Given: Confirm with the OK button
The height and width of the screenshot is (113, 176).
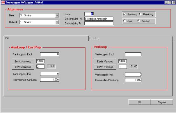Looking at the screenshot, I should pyautogui.click(x=140, y=102).
